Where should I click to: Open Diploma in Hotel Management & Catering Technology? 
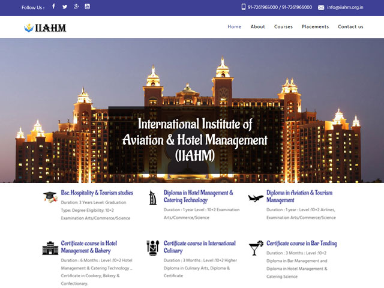[x=199, y=196]
